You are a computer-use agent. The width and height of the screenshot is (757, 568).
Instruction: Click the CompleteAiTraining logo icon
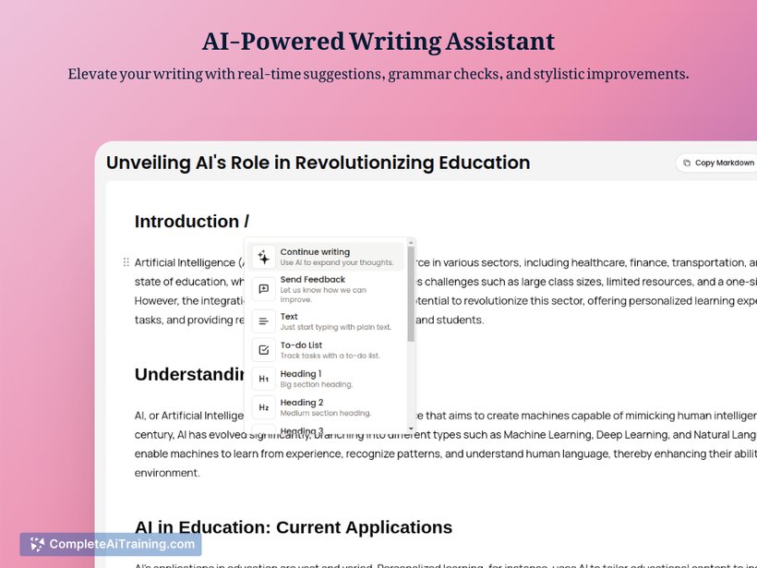tap(37, 544)
